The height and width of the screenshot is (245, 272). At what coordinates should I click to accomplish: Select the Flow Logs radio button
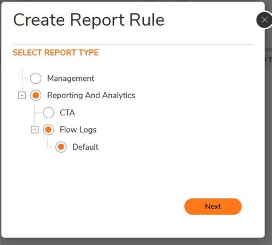click(48, 130)
